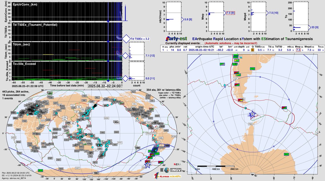
Task: Select station ALE on world map
Action: tap(133, 92)
